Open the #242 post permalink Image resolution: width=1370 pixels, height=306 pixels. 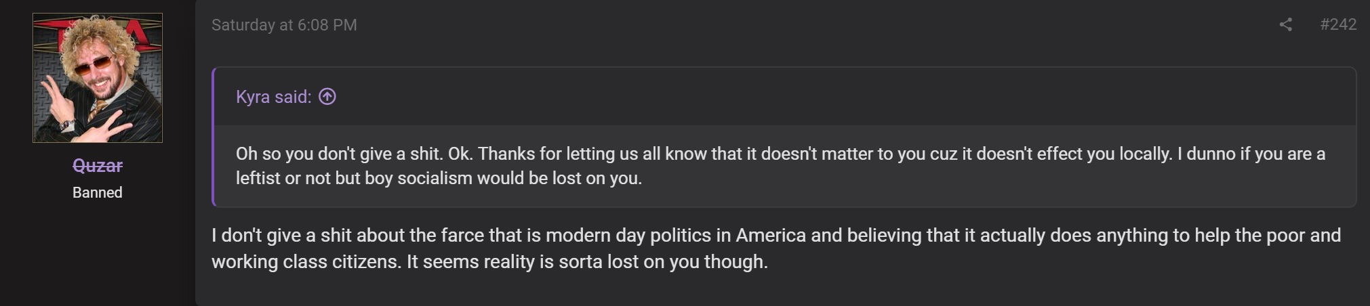click(x=1338, y=24)
